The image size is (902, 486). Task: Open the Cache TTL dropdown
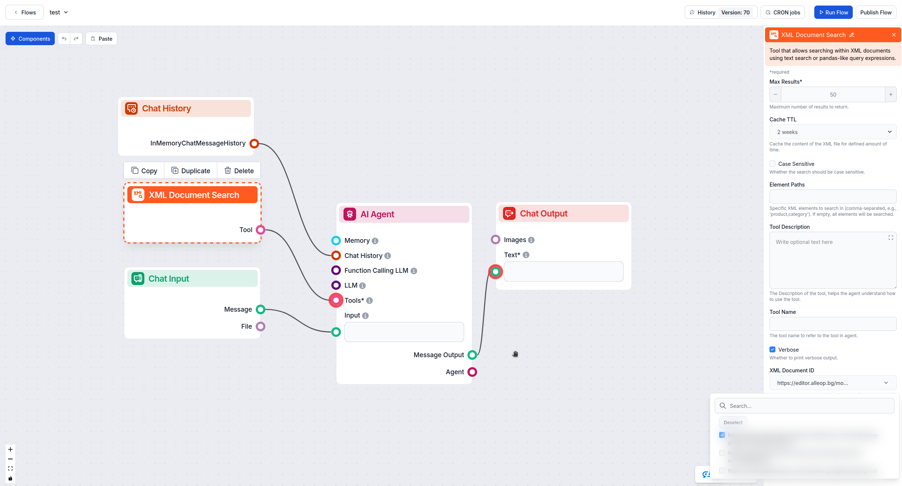833,132
